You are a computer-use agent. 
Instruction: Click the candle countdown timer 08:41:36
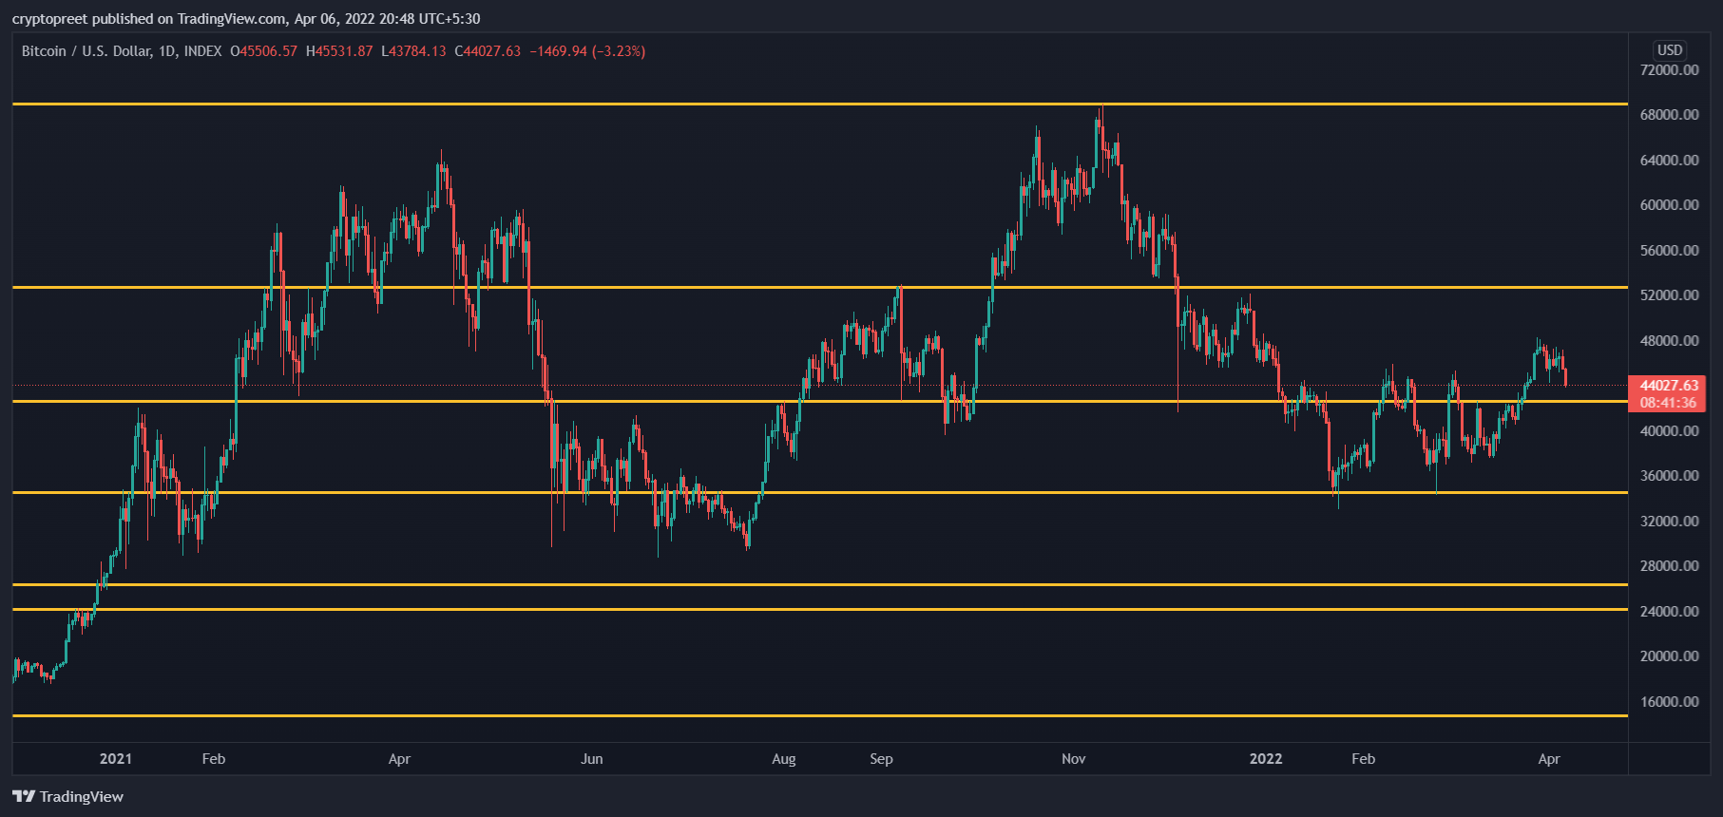pyautogui.click(x=1668, y=403)
